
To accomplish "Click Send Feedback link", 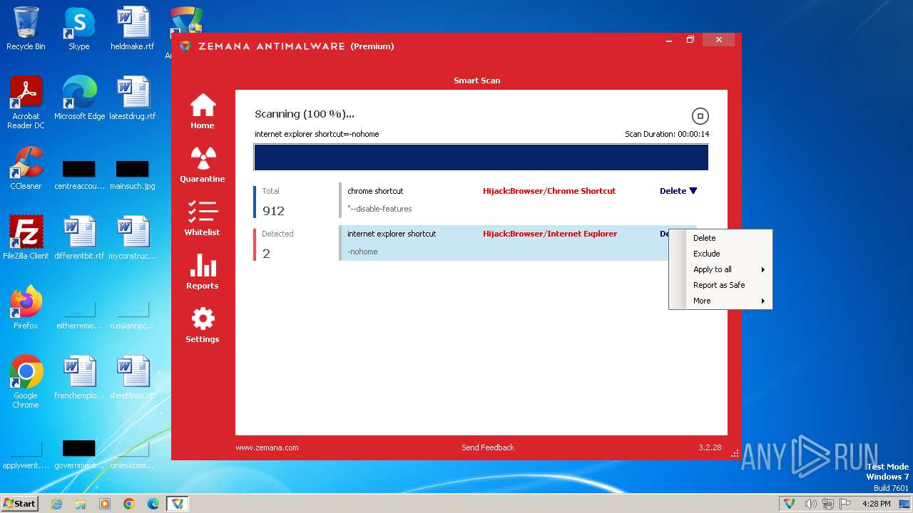I will pyautogui.click(x=488, y=447).
